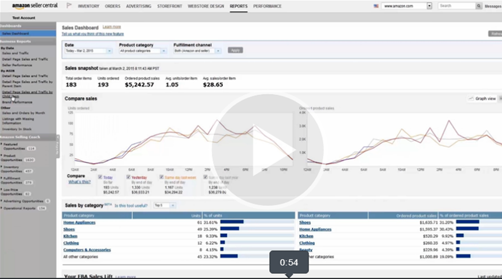Open Shoes in ordered product sales table

[x=305, y=222]
